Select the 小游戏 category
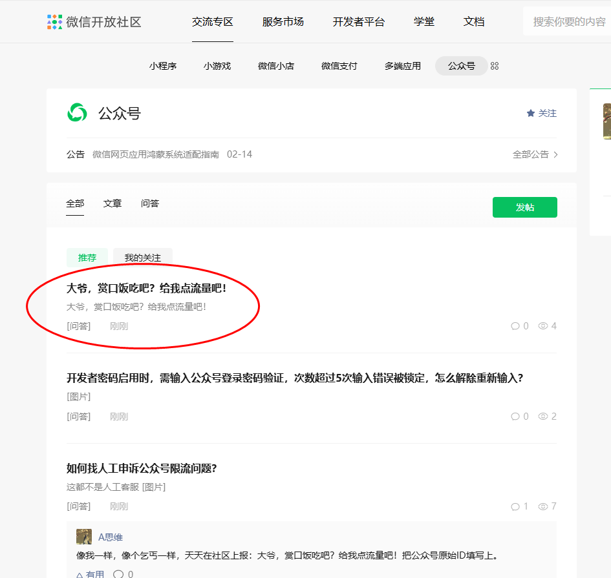Viewport: 611px width, 578px height. [x=217, y=66]
